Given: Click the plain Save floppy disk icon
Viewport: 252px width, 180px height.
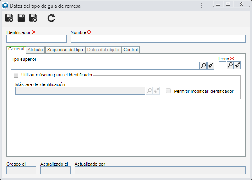Looking at the screenshot, I should click(21, 18).
